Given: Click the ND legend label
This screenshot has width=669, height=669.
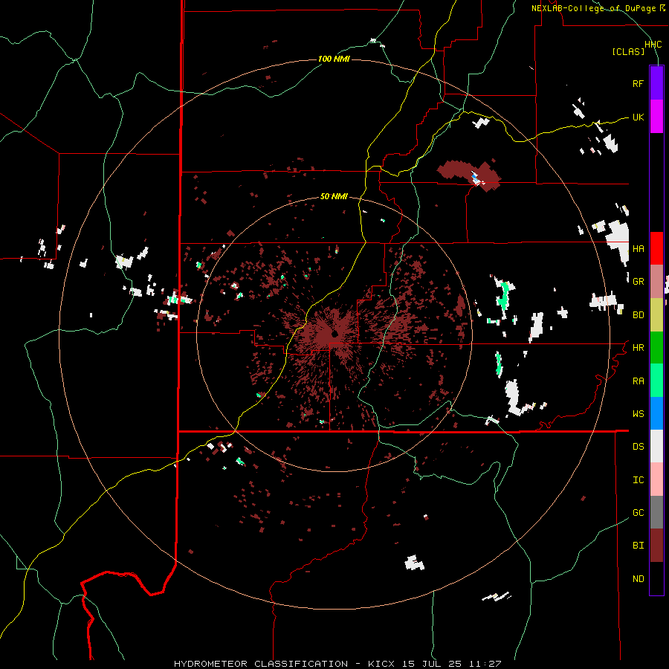Looking at the screenshot, I should click(x=638, y=579).
